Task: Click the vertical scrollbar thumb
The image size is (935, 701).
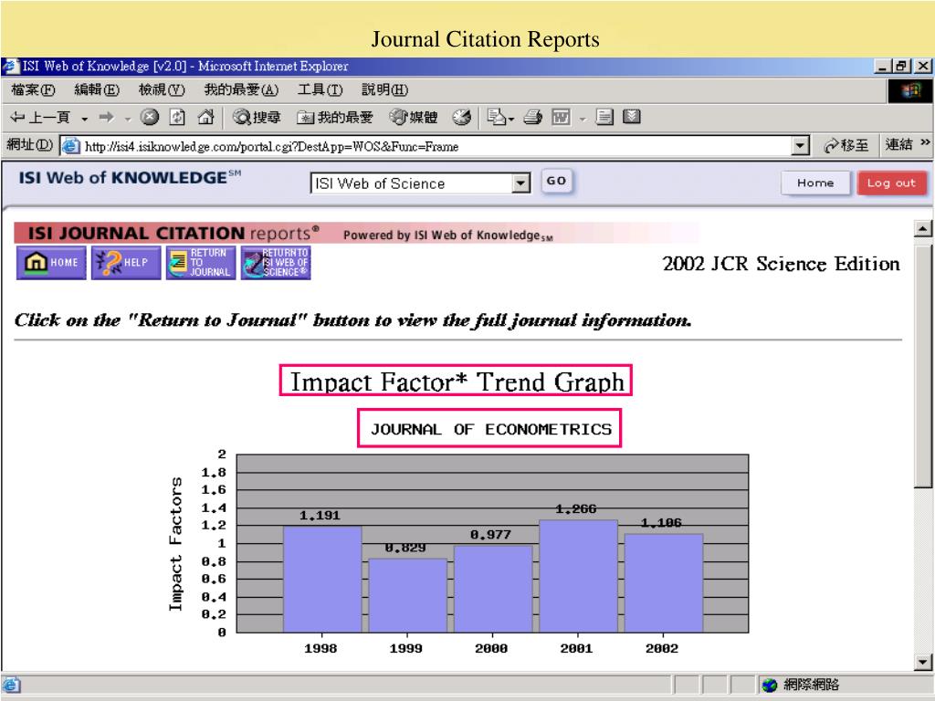Action: pos(923,365)
